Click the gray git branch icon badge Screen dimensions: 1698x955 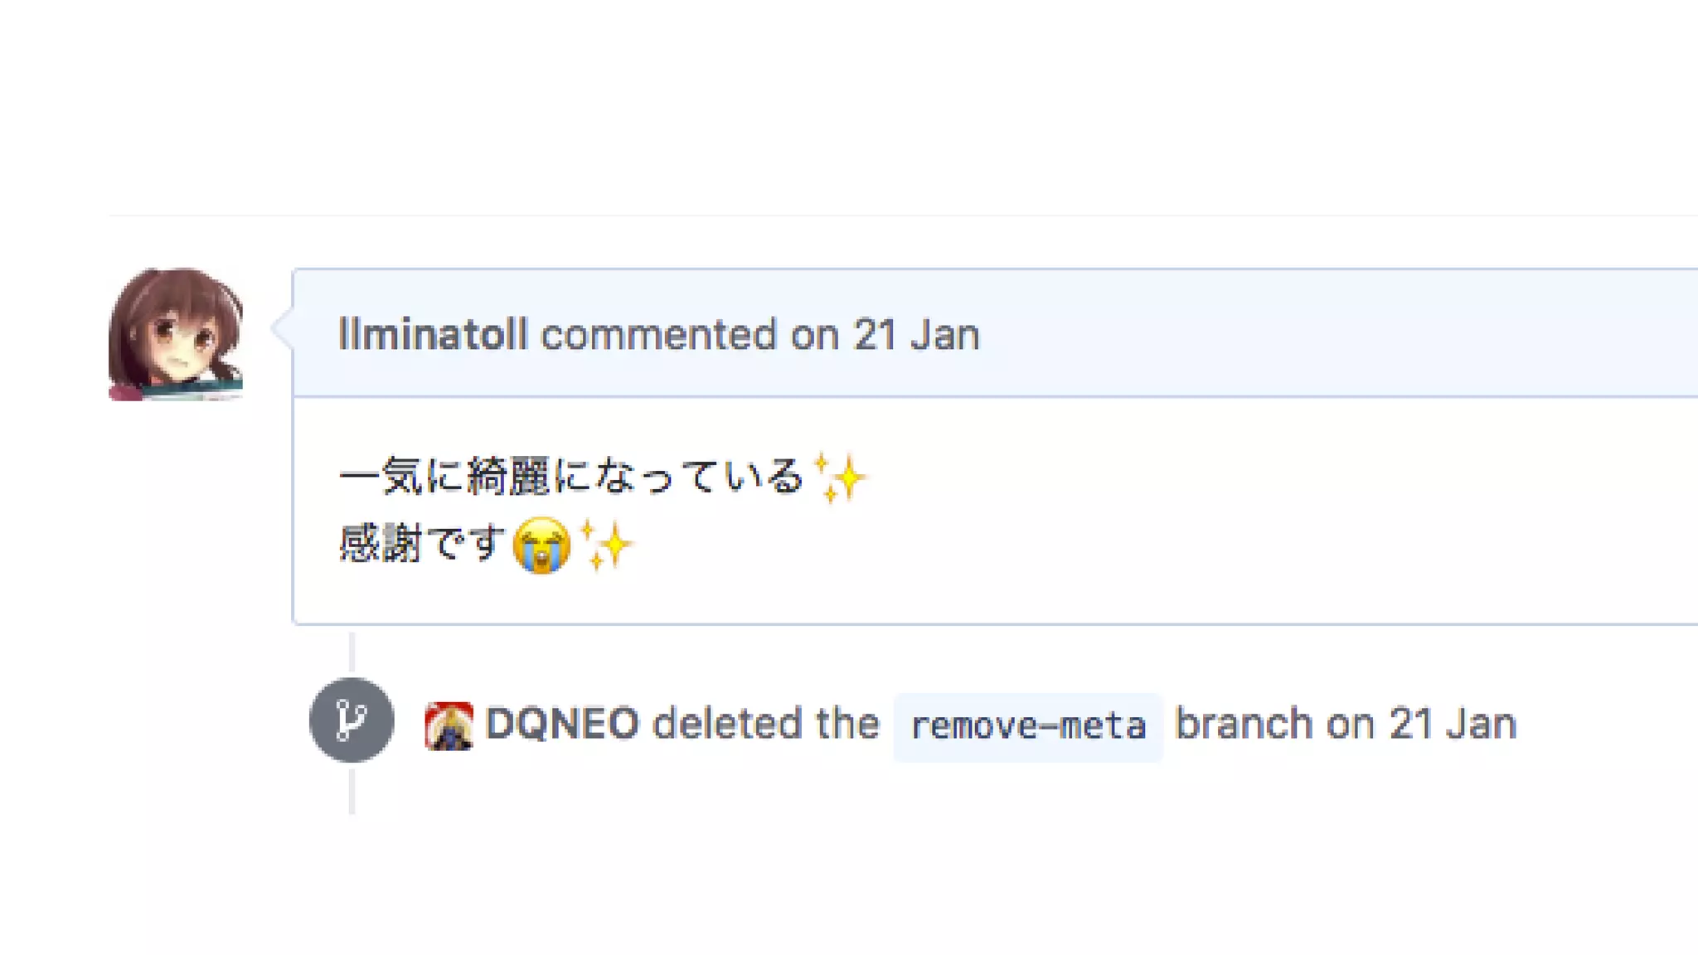(x=352, y=720)
